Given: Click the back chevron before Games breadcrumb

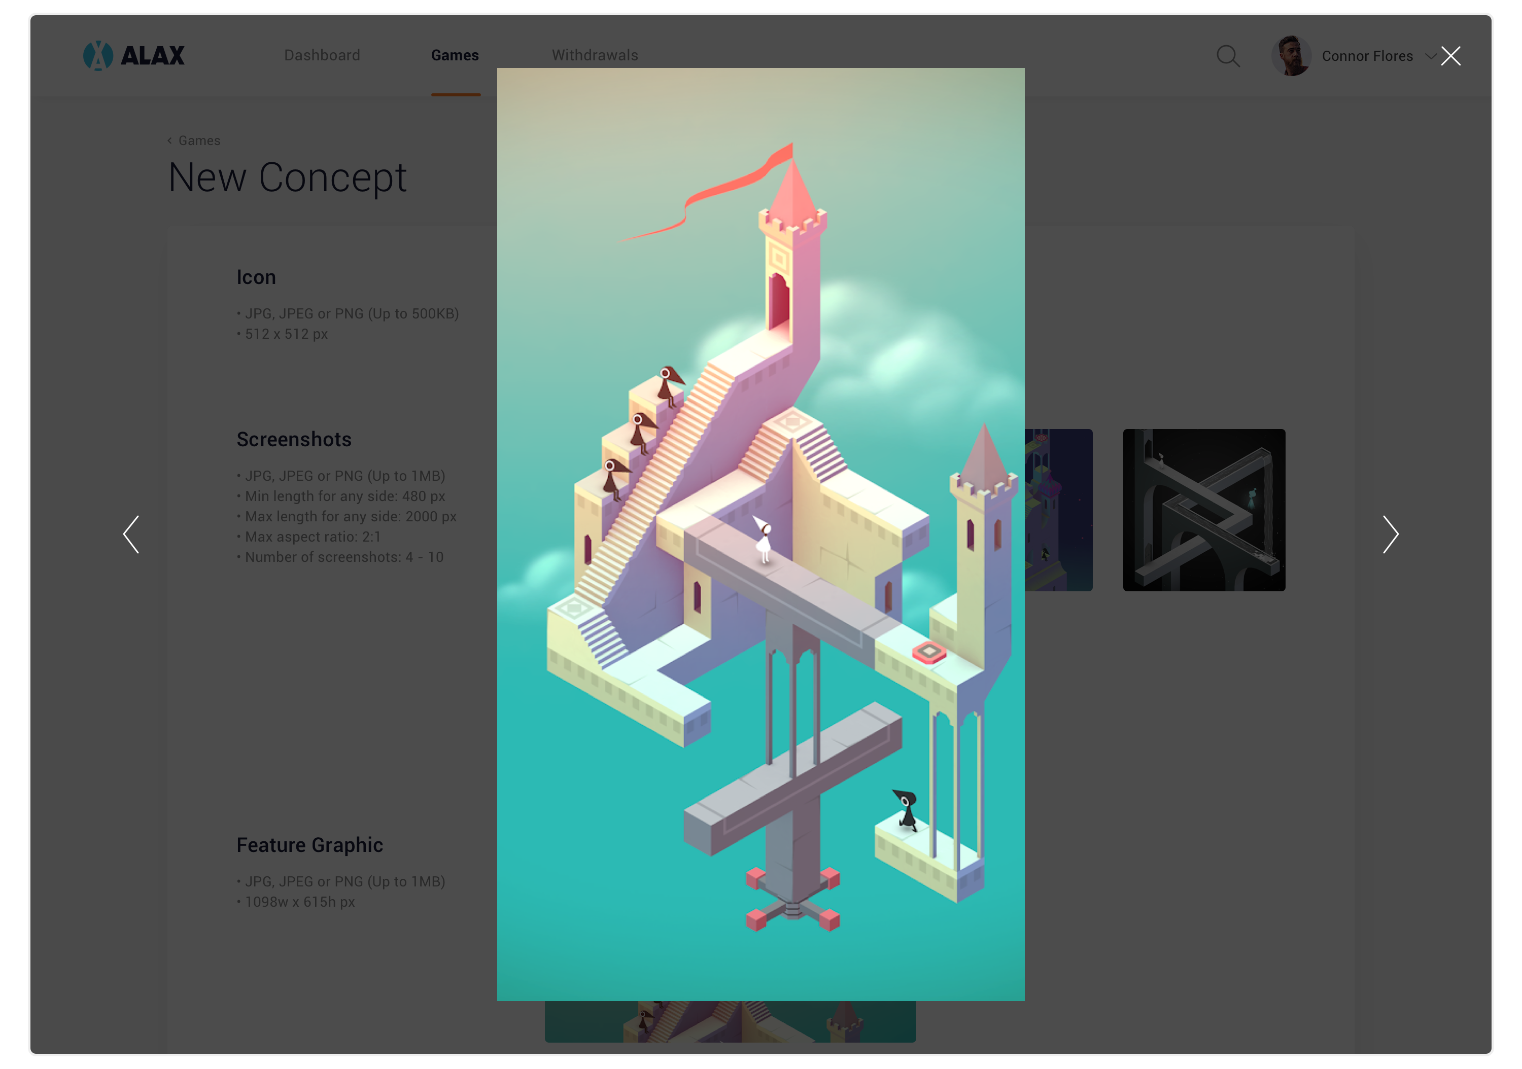Looking at the screenshot, I should click(169, 140).
